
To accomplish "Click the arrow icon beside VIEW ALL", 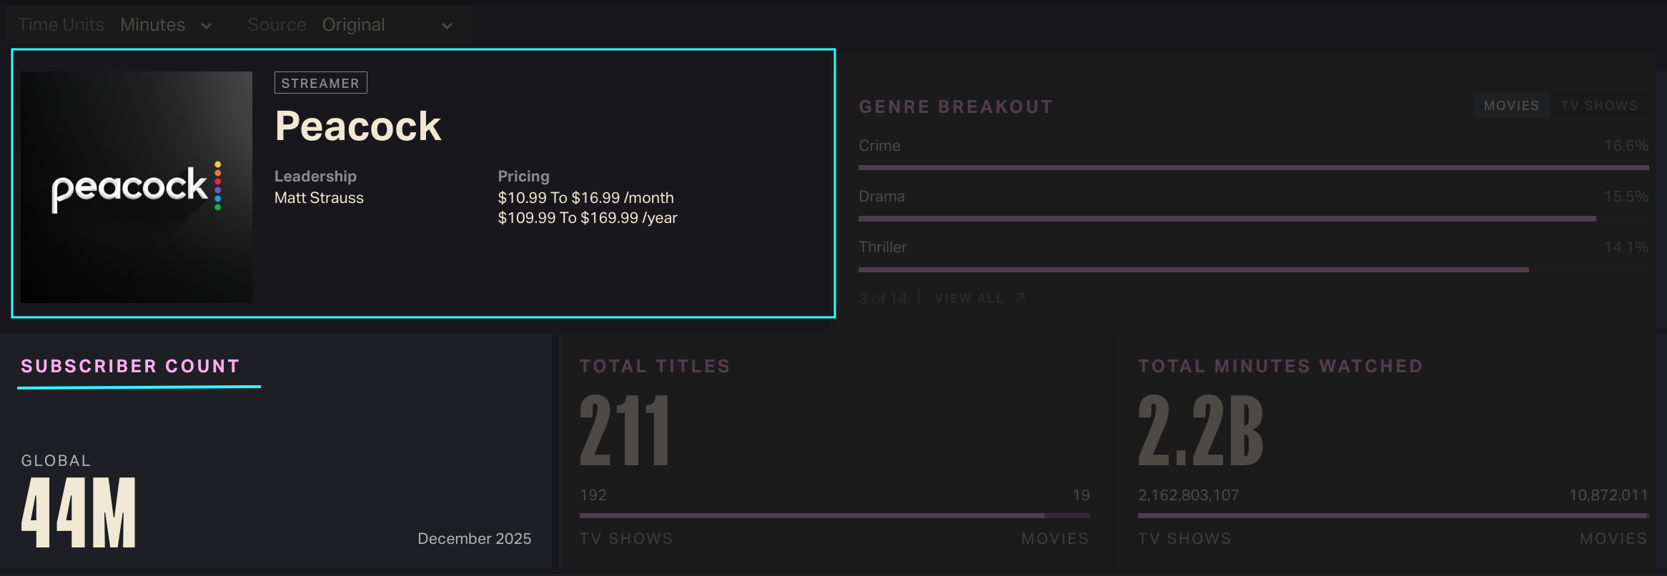I will 1021,298.
